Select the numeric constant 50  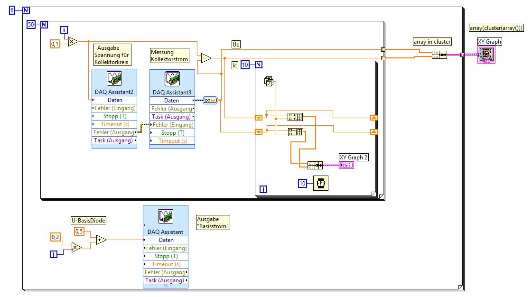(x=31, y=24)
